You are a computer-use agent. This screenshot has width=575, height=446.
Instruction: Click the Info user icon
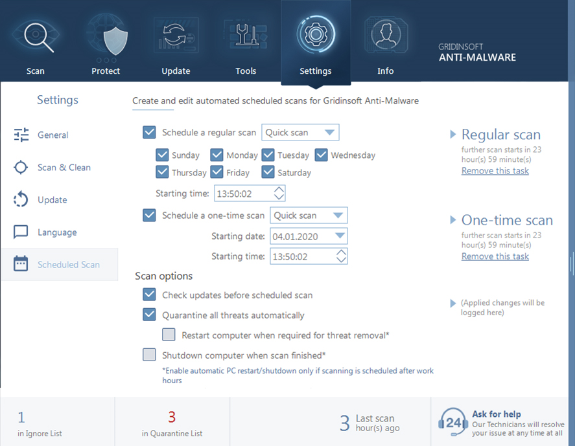pyautogui.click(x=386, y=36)
